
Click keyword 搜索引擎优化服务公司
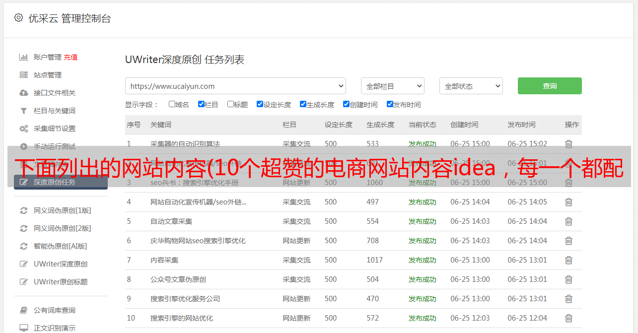coord(185,299)
